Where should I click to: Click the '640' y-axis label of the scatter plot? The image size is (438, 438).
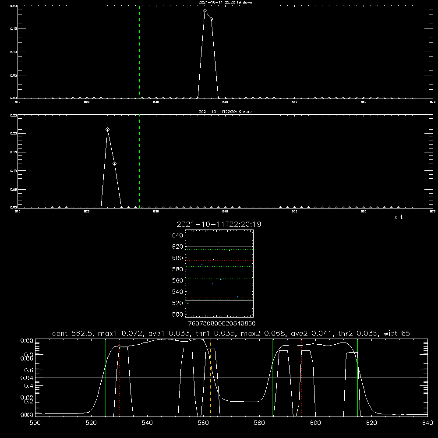point(178,236)
